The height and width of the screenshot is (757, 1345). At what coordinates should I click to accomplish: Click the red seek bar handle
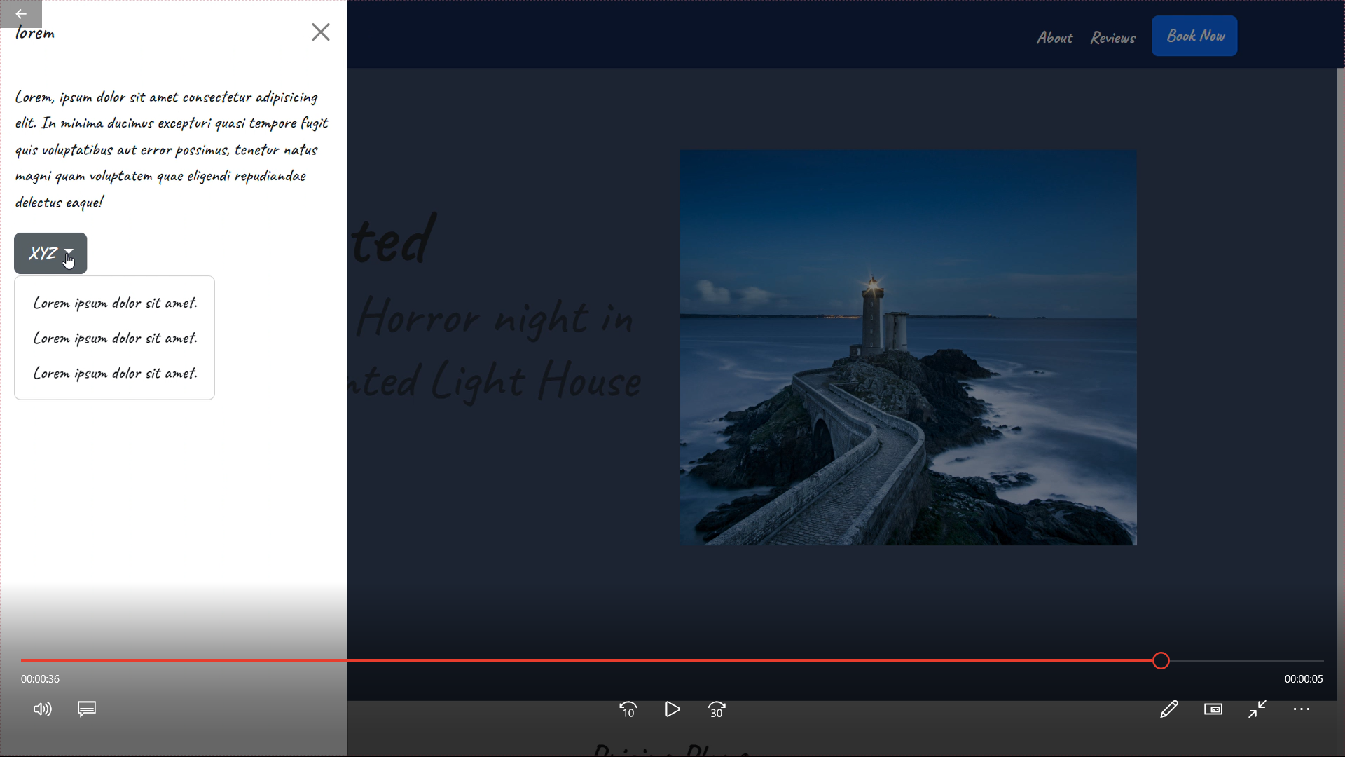[x=1161, y=660]
